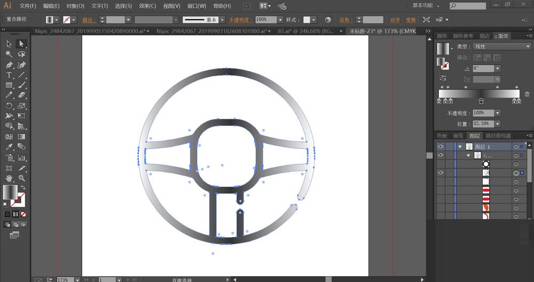Click the 描边 link in control bar
Image resolution: width=534 pixels, height=282 pixels.
click(x=89, y=20)
